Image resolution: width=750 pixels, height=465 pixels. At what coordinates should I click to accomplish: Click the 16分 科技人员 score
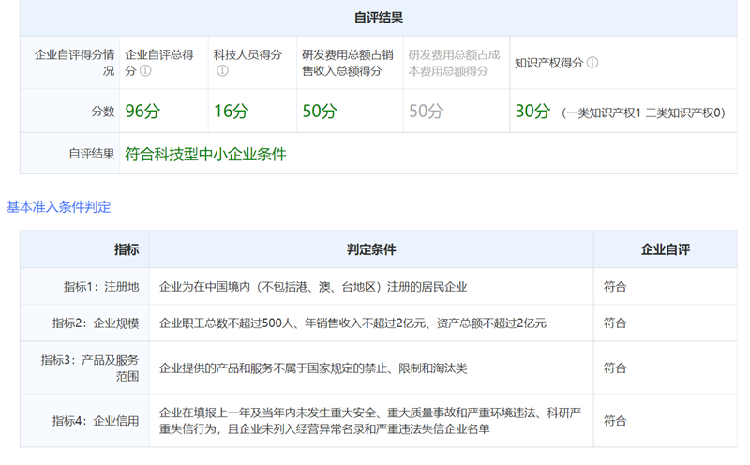pos(231,112)
